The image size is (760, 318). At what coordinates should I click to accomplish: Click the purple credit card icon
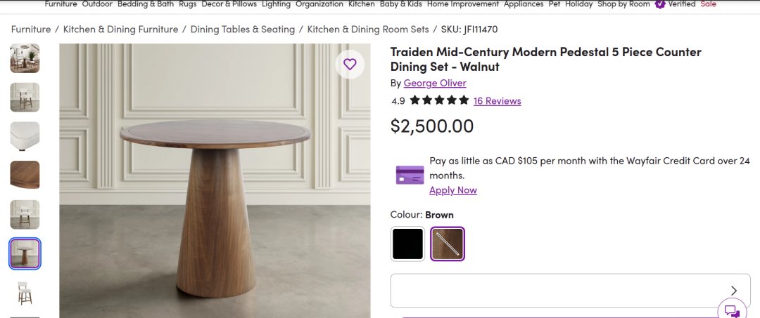click(410, 175)
